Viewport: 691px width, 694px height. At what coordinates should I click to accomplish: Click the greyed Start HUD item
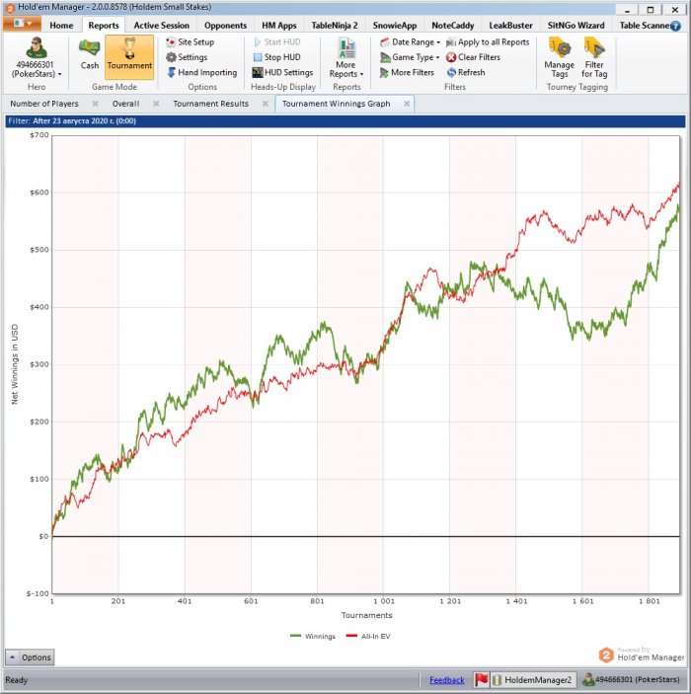click(277, 42)
